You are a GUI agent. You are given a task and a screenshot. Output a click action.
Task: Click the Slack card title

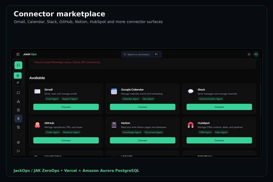coord(201,89)
